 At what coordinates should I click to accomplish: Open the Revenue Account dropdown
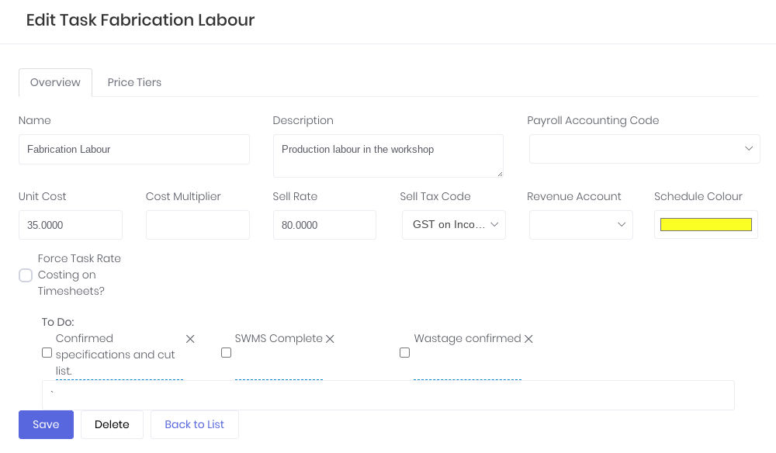[580, 225]
